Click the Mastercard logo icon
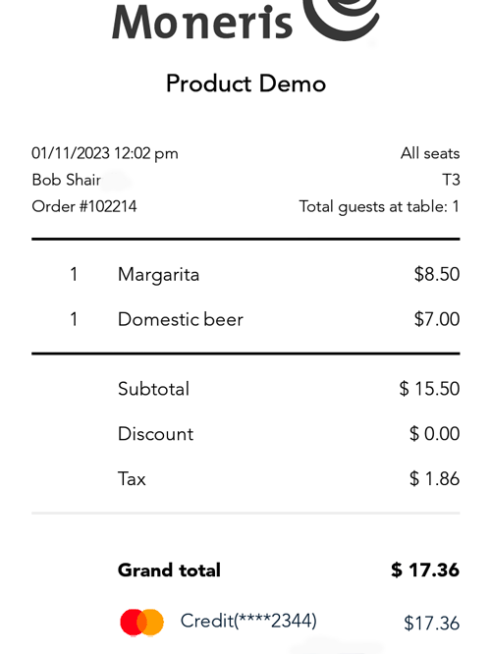The image size is (491, 654). 141,623
